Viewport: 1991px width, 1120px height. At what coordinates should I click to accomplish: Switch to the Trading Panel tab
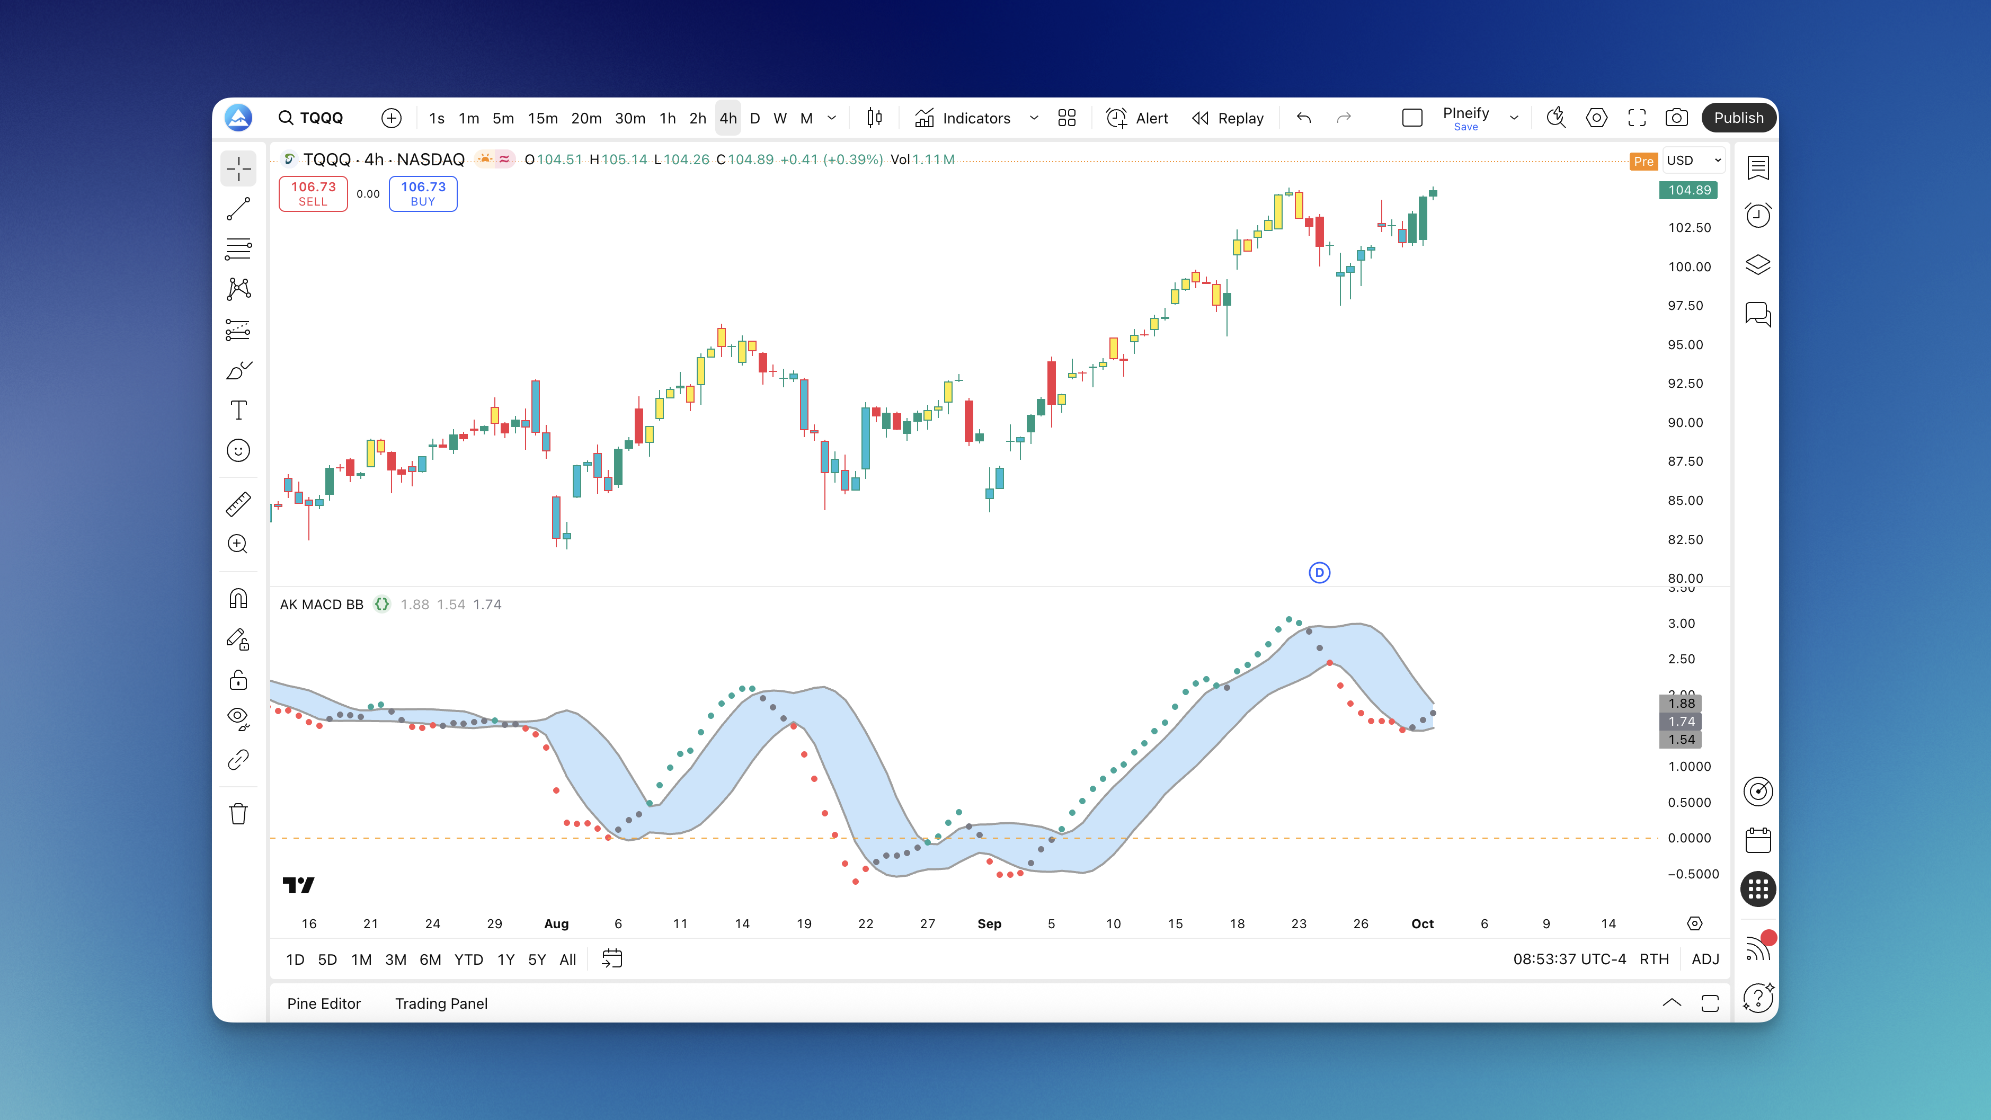(441, 1003)
